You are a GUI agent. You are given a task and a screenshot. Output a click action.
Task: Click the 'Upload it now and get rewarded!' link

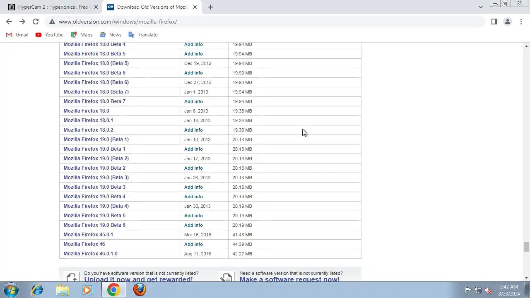click(x=138, y=279)
